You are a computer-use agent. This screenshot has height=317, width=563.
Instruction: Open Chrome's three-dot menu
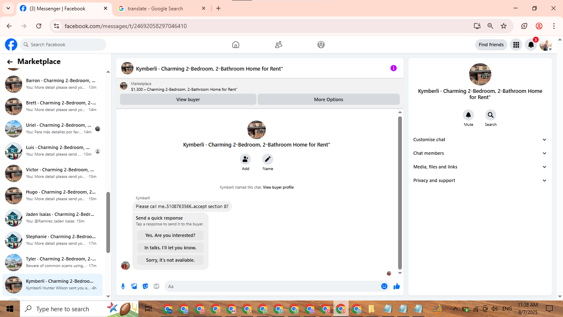coord(554,26)
